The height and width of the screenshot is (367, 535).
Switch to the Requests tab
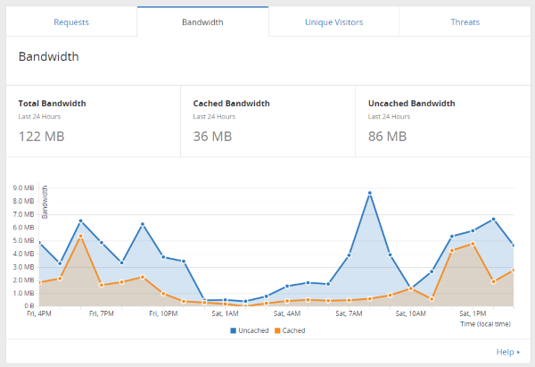click(71, 22)
